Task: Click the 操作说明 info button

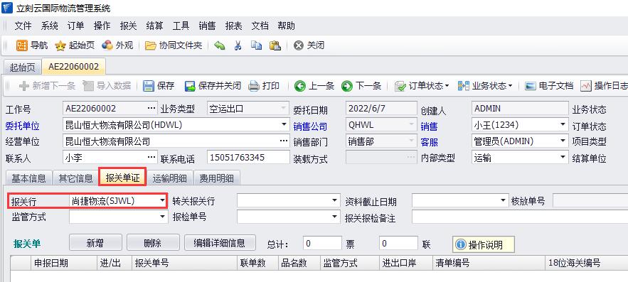Action: pyautogui.click(x=484, y=244)
